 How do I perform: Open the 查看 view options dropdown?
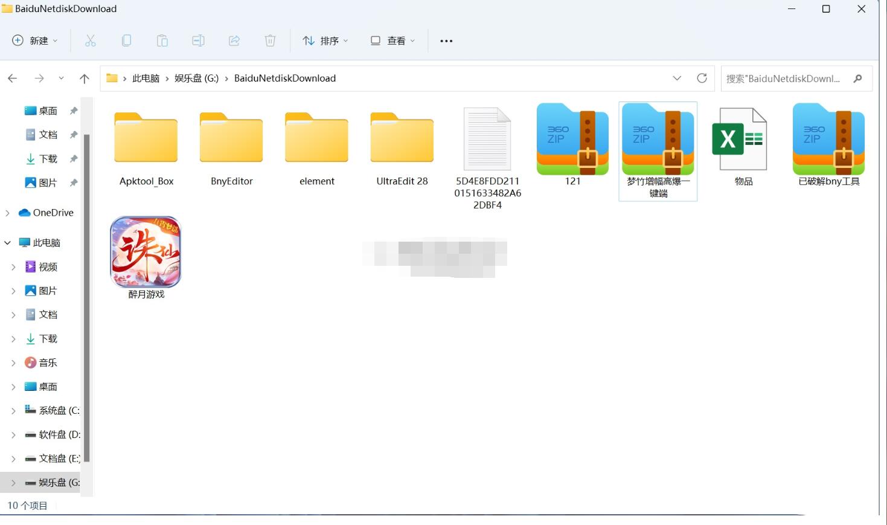click(392, 40)
